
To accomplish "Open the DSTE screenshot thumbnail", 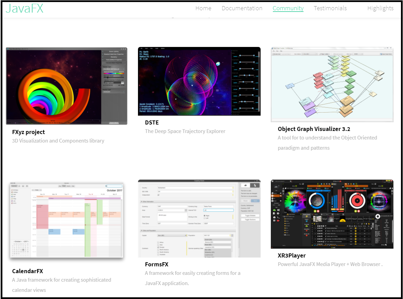I will (199, 81).
